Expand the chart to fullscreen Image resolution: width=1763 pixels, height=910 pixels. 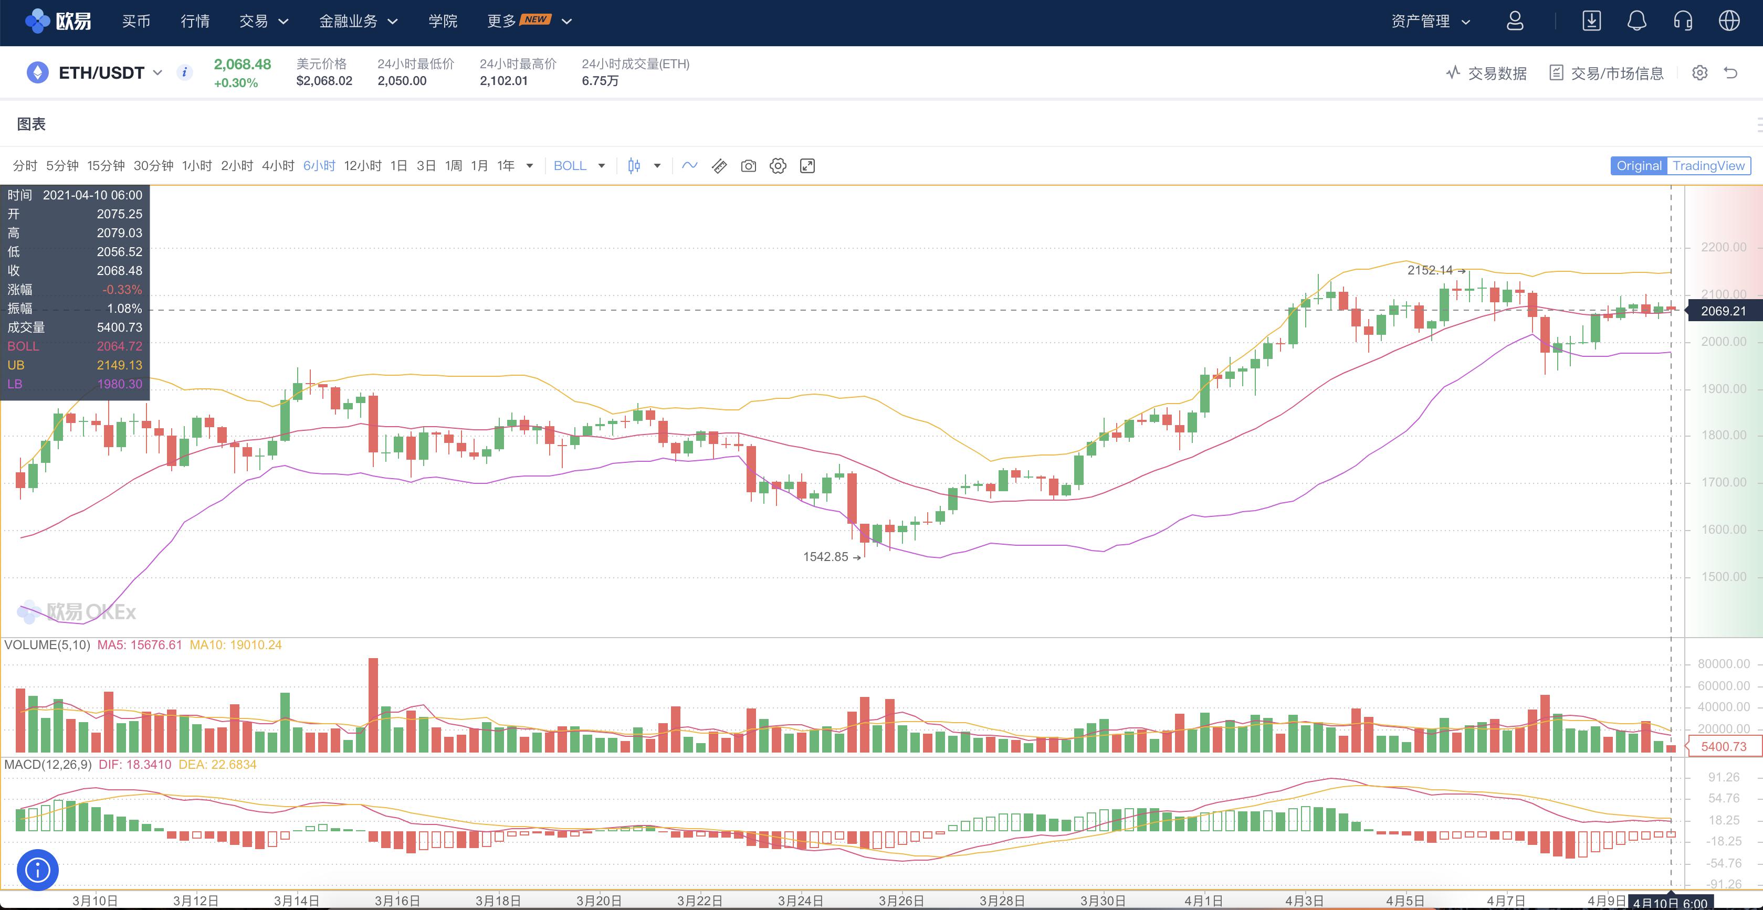click(807, 166)
